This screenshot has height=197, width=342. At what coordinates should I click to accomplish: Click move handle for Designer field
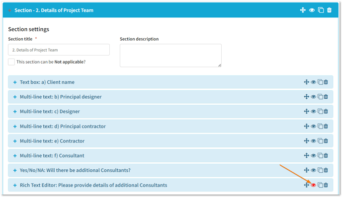[306, 111]
